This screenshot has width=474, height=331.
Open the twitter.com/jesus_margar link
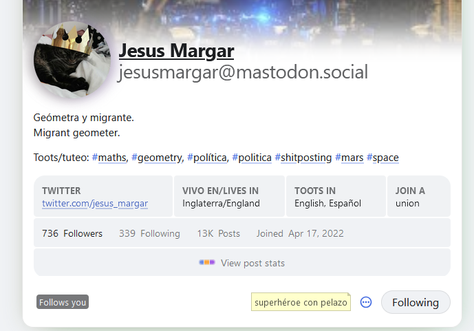point(95,203)
